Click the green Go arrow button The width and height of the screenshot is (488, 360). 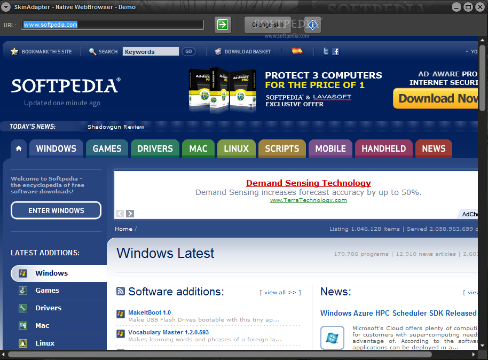click(x=223, y=25)
